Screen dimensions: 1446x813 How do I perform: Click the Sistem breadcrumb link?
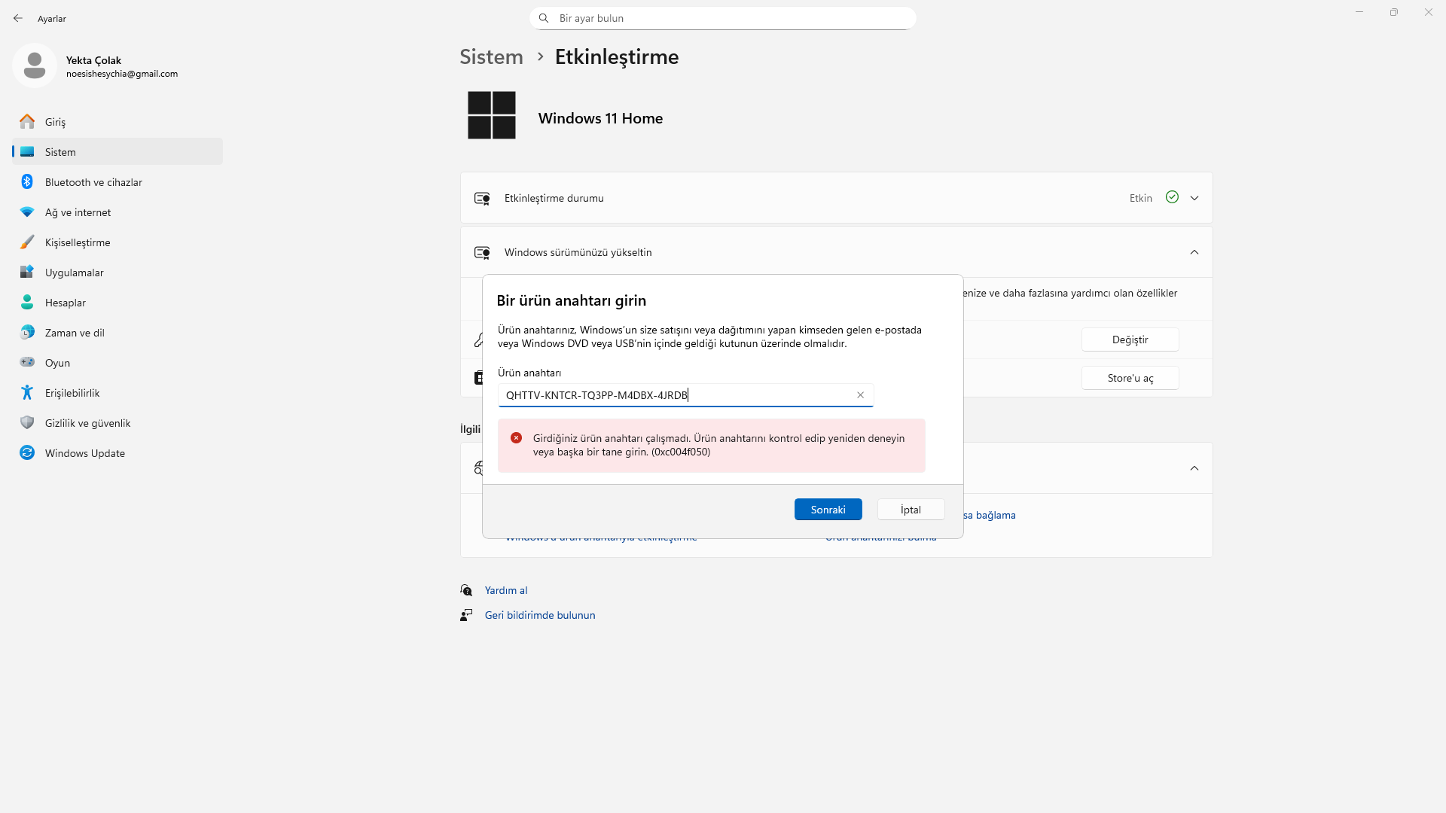coord(491,56)
